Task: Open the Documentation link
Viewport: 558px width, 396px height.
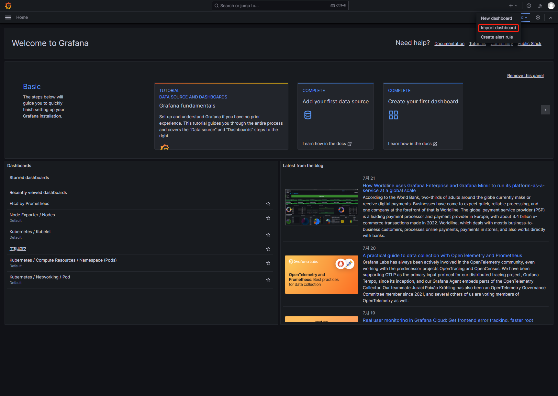Action: [x=449, y=44]
